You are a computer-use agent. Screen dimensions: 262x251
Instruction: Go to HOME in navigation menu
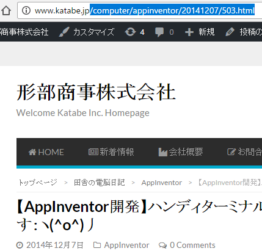[x=51, y=152]
